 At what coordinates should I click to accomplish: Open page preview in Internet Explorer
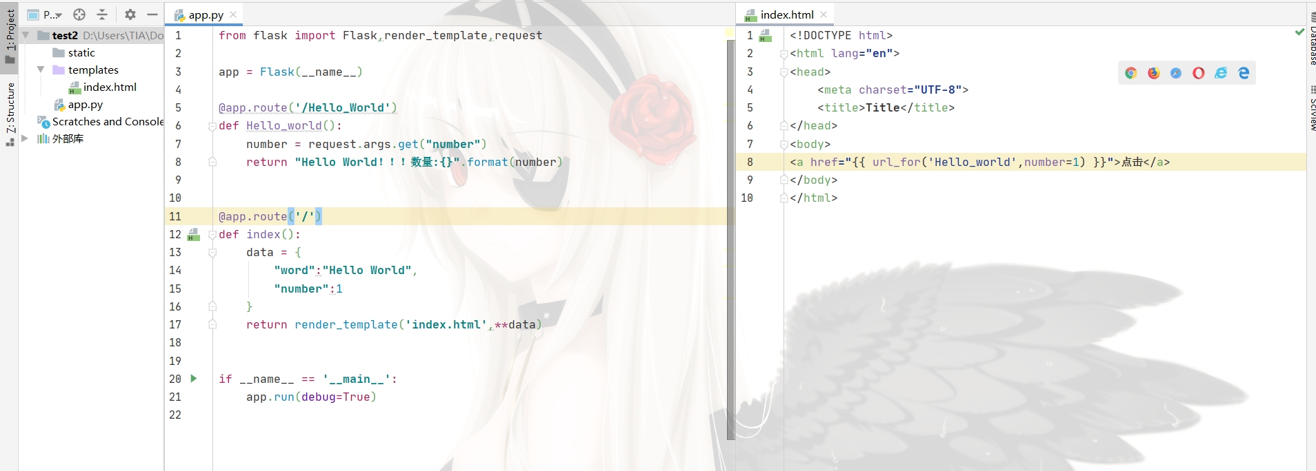coord(1221,73)
